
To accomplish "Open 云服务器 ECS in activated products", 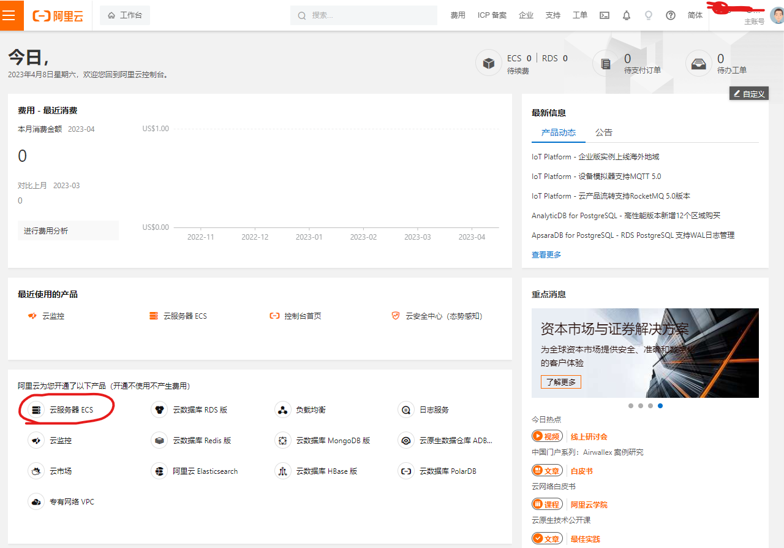I will coord(61,409).
